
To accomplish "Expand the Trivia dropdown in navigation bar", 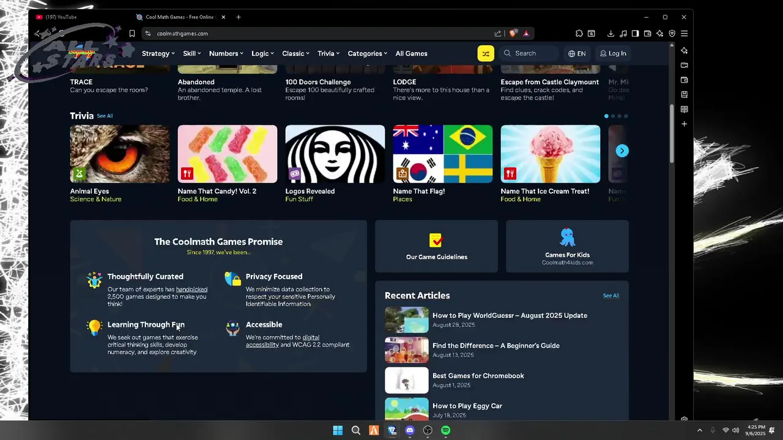I will click(328, 53).
